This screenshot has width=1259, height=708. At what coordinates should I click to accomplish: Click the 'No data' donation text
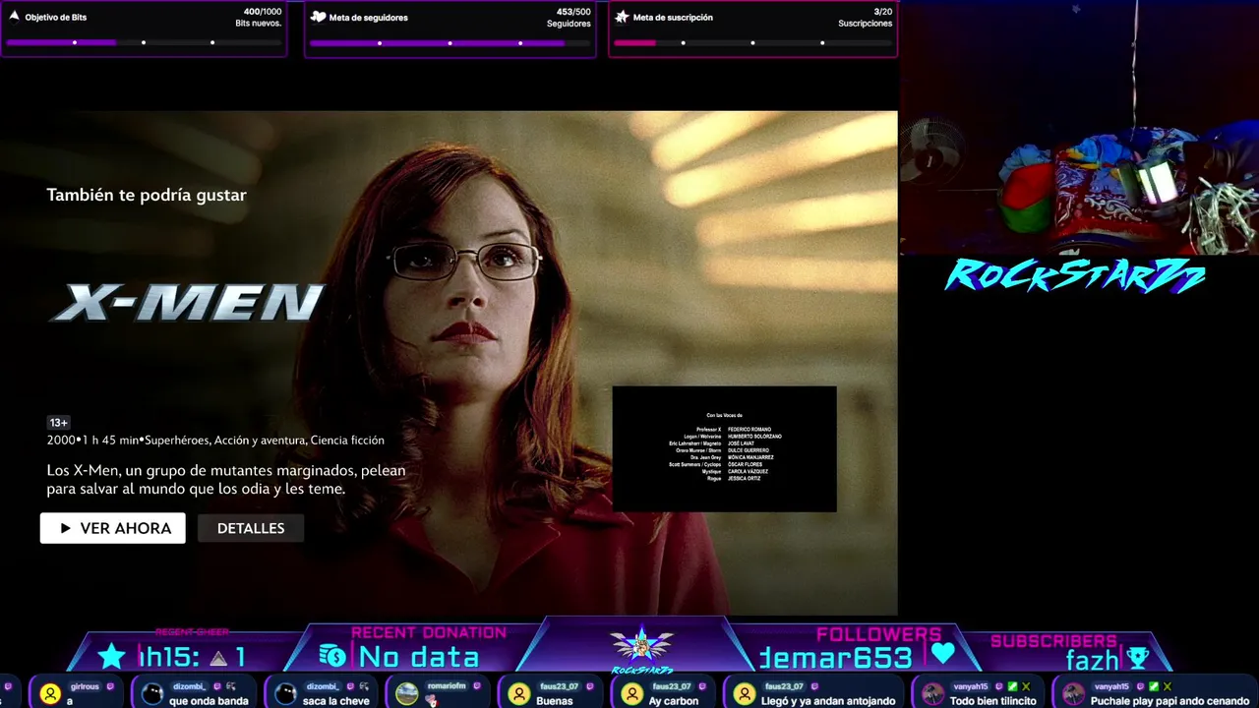(x=419, y=657)
